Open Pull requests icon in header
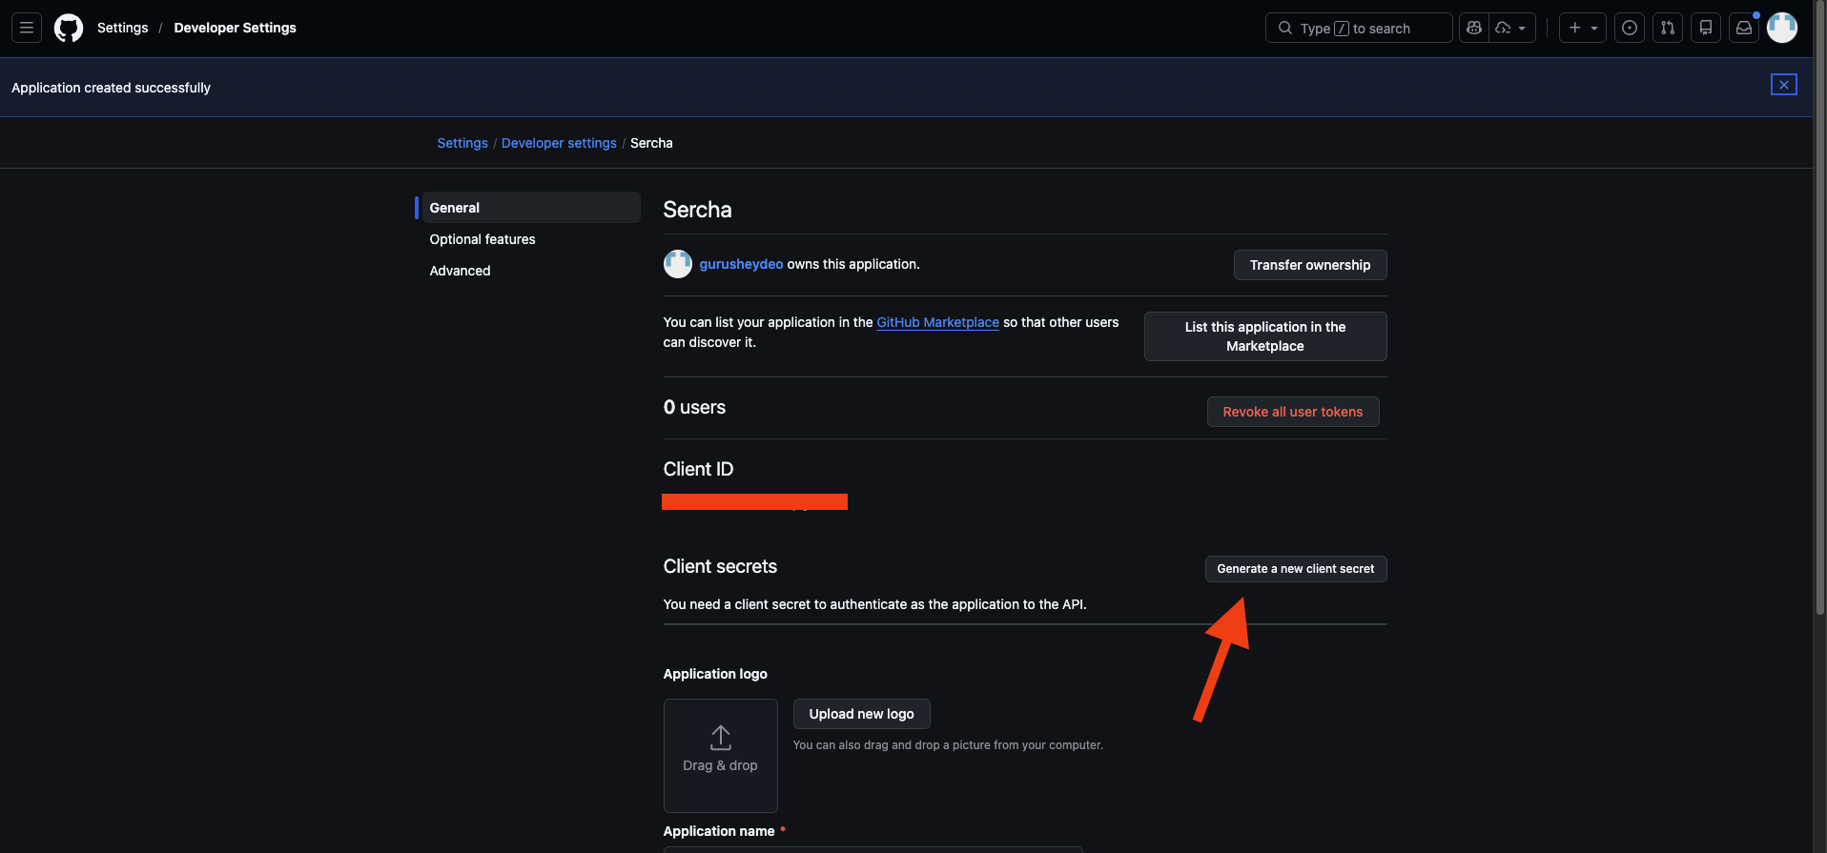 [1668, 28]
